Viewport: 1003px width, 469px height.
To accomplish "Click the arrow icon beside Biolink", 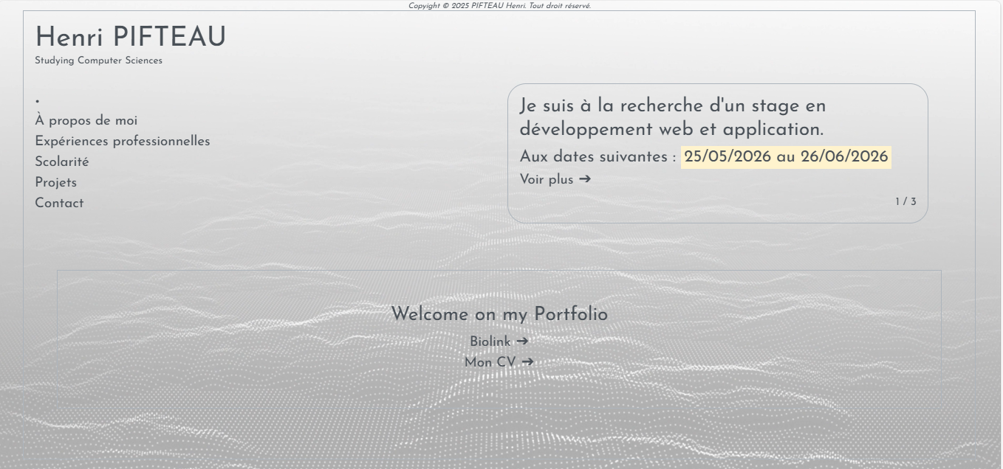I will tap(523, 341).
